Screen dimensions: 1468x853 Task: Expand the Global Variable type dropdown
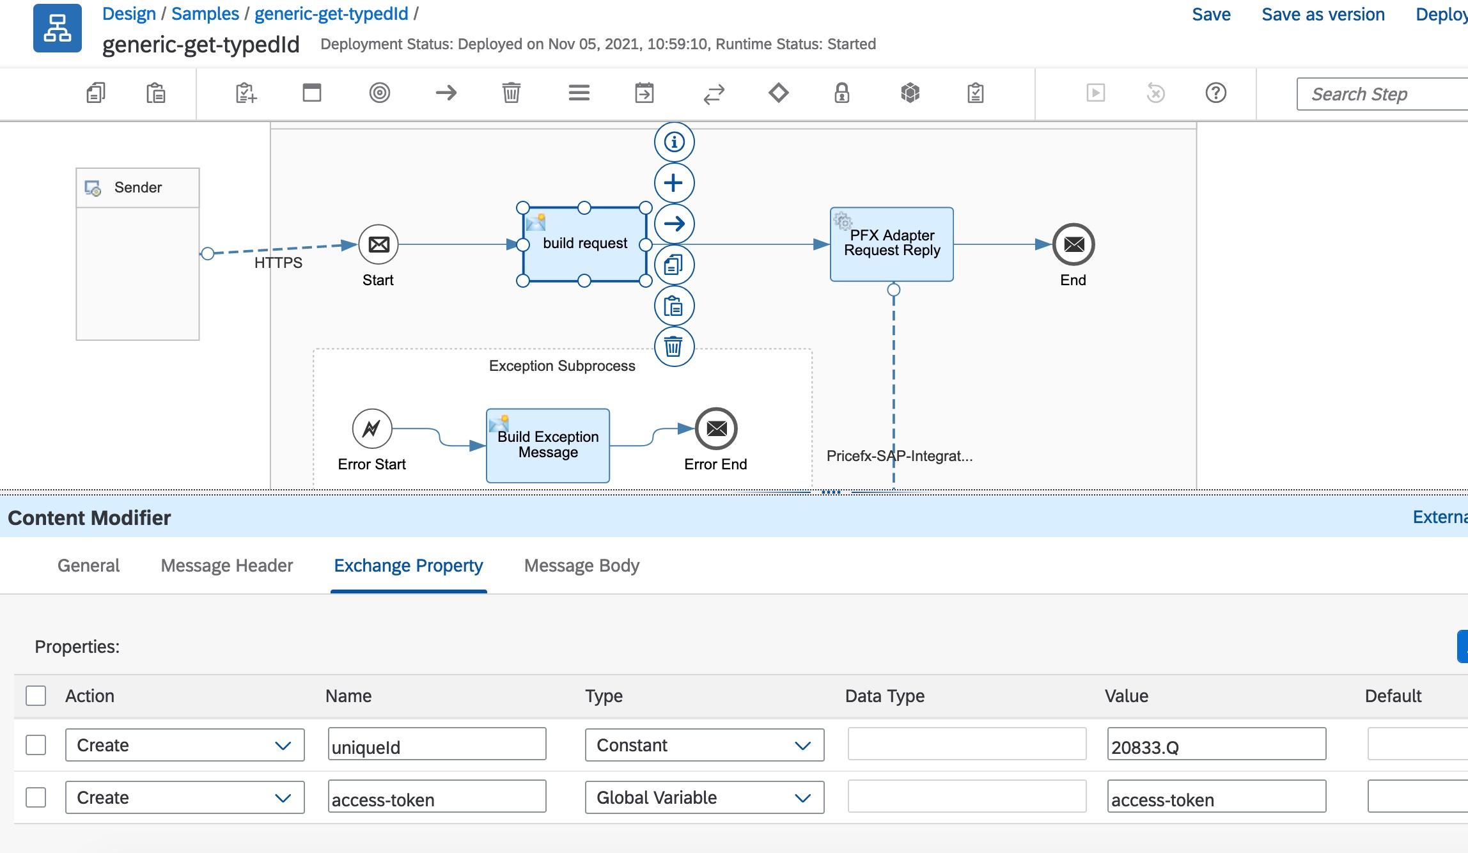tap(704, 797)
